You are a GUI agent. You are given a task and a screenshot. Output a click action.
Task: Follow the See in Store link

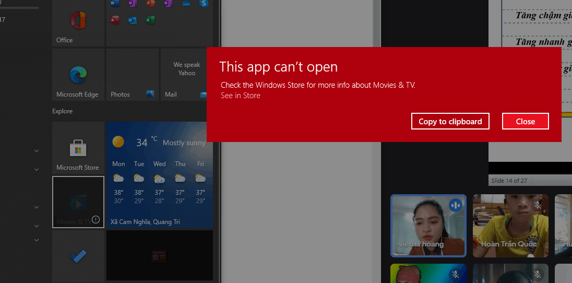coord(241,96)
